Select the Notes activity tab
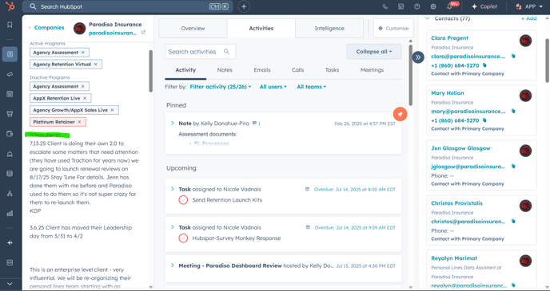This screenshot has width=550, height=291. (225, 70)
